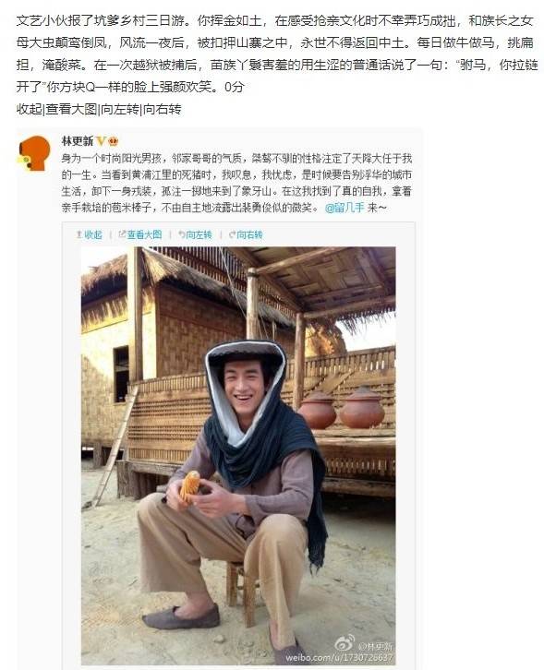This screenshot has width=544, height=670.
Task: Open inner 查看大图 to enlarge photo
Action: (x=144, y=234)
